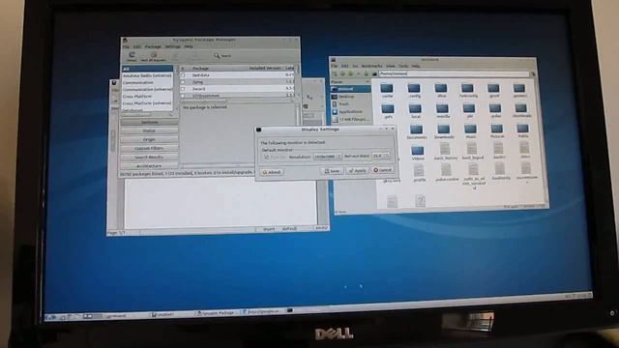The width and height of the screenshot is (619, 348).
Task: Open the Pictures folder icon
Action: point(496,129)
